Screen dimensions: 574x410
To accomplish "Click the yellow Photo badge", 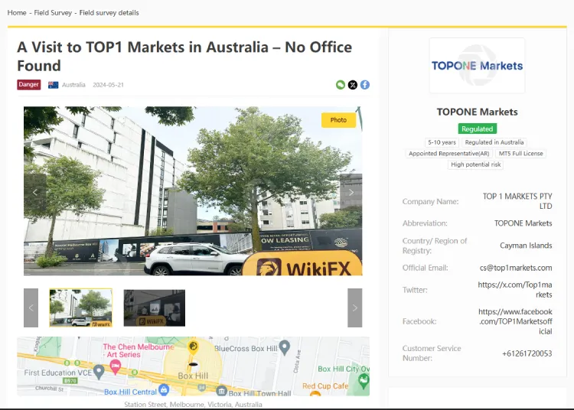I will click(338, 120).
